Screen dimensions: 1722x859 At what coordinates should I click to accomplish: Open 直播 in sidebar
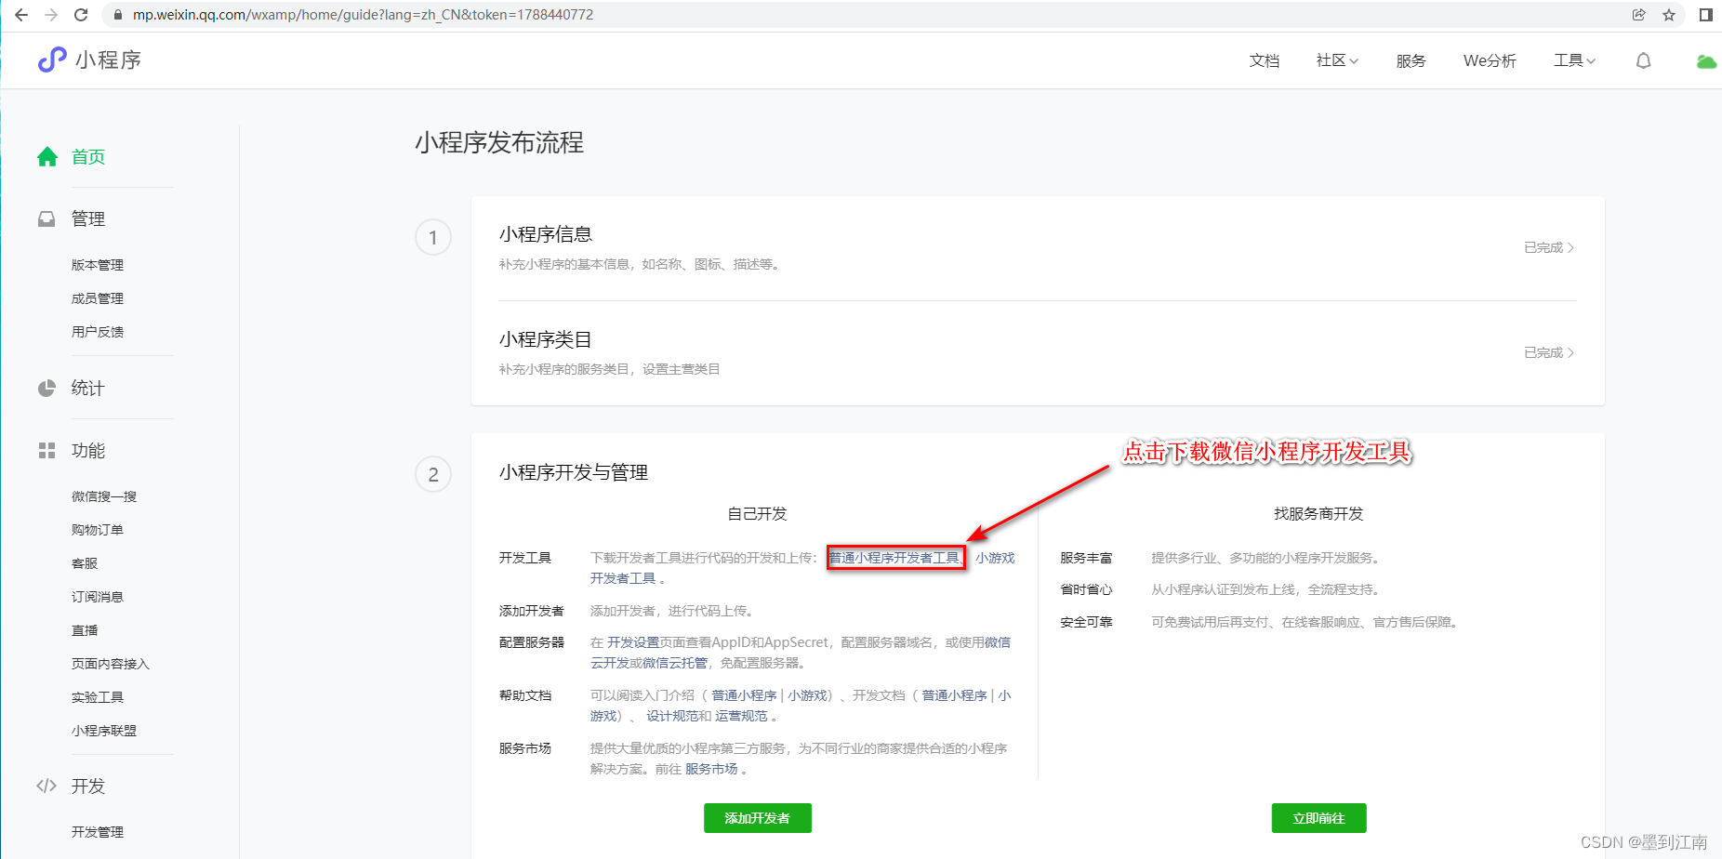point(85,630)
